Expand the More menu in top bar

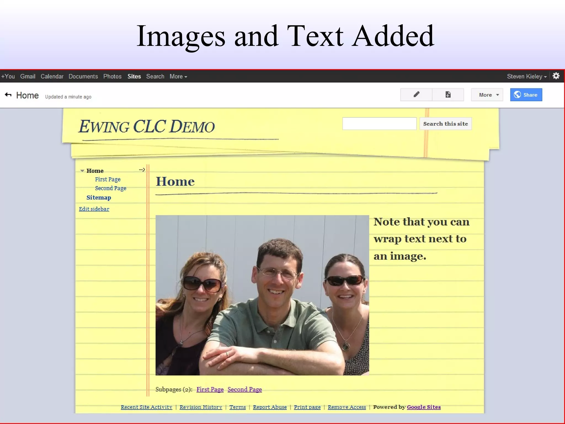pos(178,76)
